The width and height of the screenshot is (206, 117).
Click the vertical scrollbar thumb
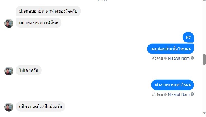coord(204,59)
